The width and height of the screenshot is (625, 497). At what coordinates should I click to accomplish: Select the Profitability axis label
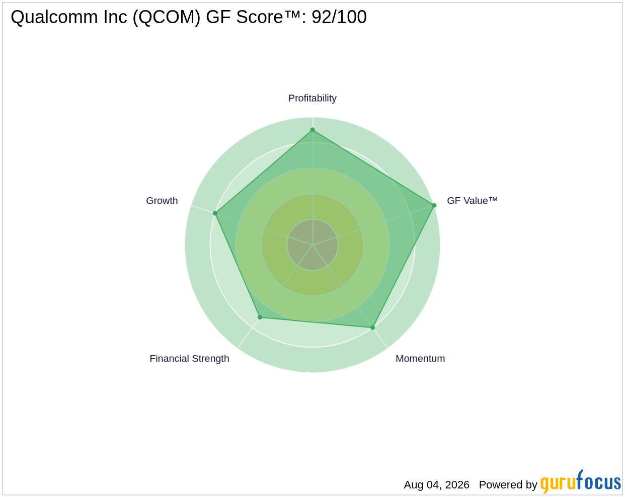[x=312, y=98]
